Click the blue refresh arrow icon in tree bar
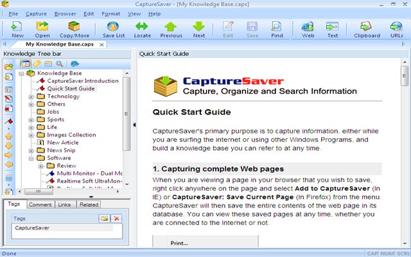The height and width of the screenshot is (257, 411). click(x=74, y=64)
